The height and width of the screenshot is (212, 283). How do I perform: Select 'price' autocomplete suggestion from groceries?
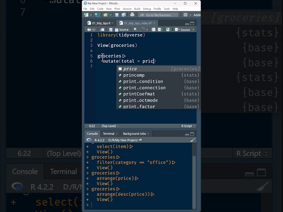point(159,69)
